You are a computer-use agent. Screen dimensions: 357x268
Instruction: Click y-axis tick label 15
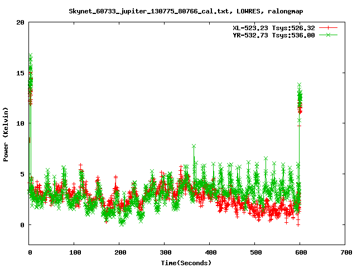coord(21,73)
